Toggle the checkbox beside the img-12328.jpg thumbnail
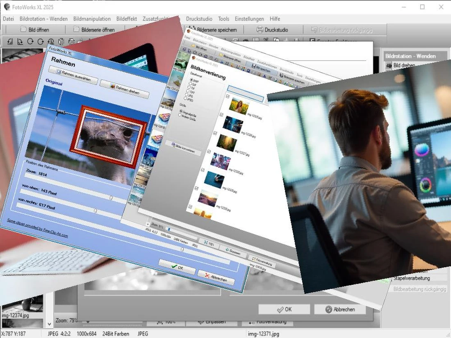The height and width of the screenshot is (338, 451). tap(209, 152)
